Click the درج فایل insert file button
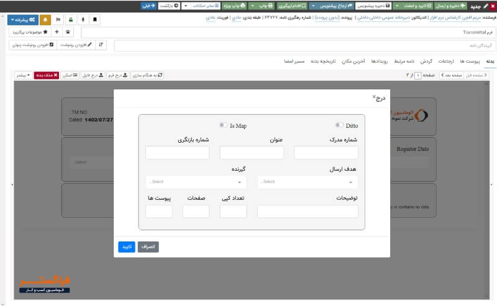Viewport: 497px width, 306px height. [93, 75]
